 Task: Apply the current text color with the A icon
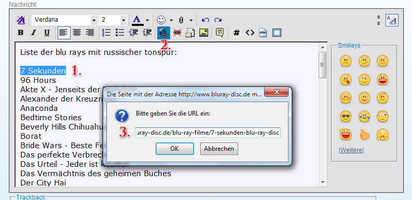click(138, 20)
